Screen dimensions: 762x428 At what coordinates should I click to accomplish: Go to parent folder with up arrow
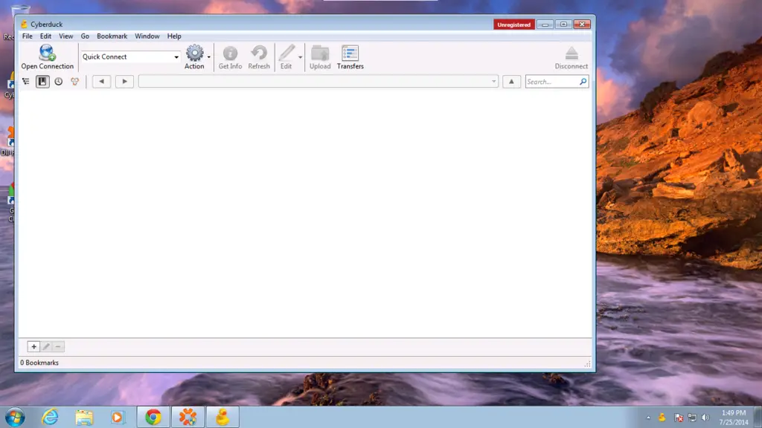pyautogui.click(x=511, y=82)
